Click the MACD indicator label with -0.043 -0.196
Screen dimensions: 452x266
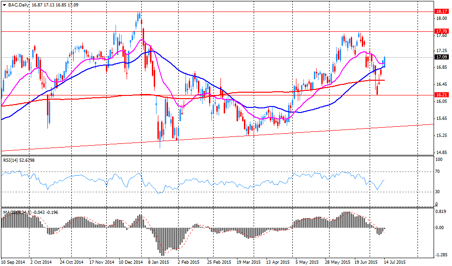[30, 212]
